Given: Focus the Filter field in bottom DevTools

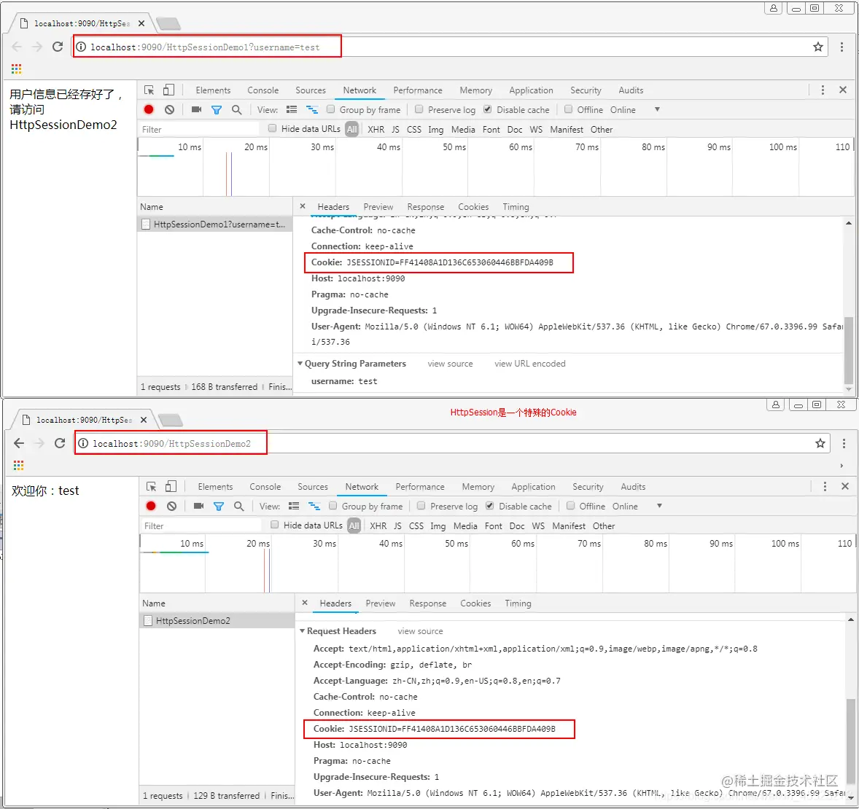Looking at the screenshot, I should click(201, 525).
